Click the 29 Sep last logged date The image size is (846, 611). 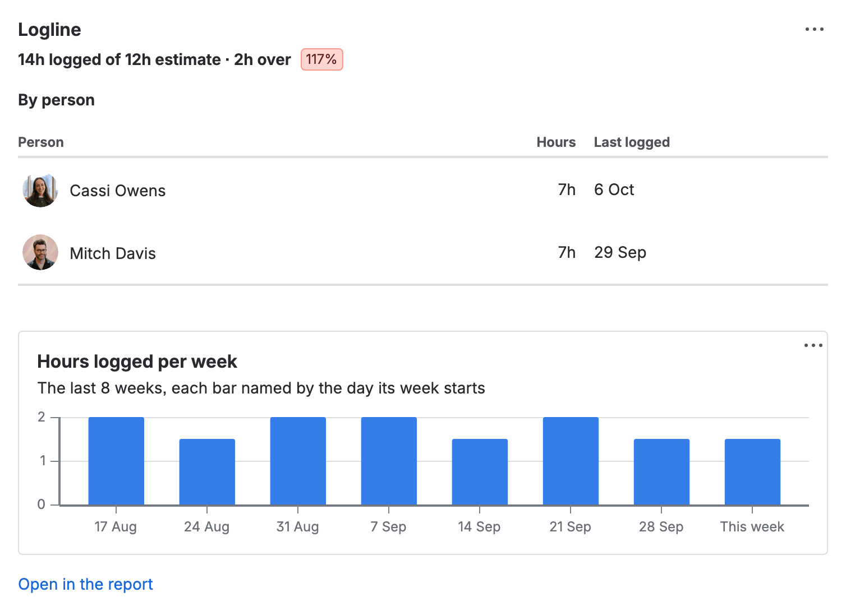[x=620, y=252]
